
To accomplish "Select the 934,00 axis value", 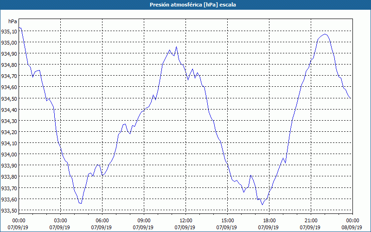I will point(9,155).
